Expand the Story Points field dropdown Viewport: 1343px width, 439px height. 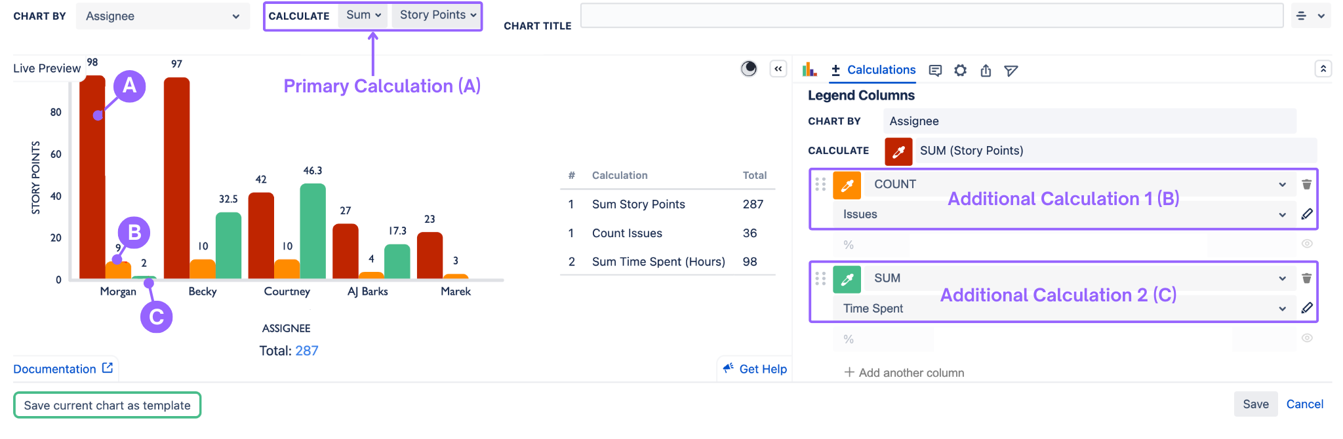[x=437, y=15]
